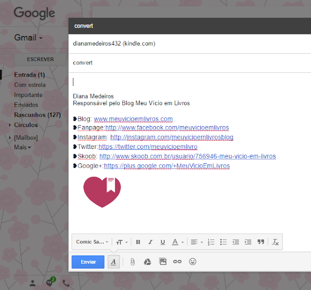Insert files using Google Drive

tap(147, 262)
